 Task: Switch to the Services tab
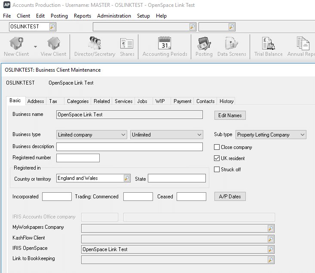[x=123, y=101]
